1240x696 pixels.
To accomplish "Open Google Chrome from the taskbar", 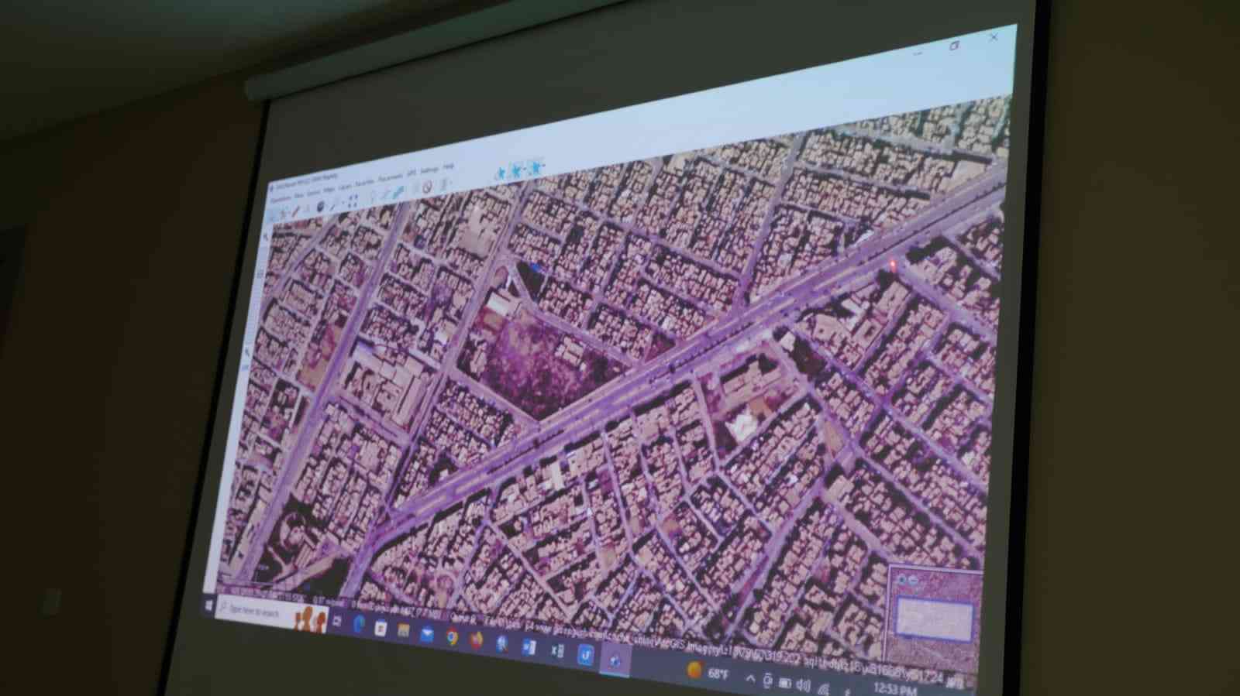I will click(452, 636).
